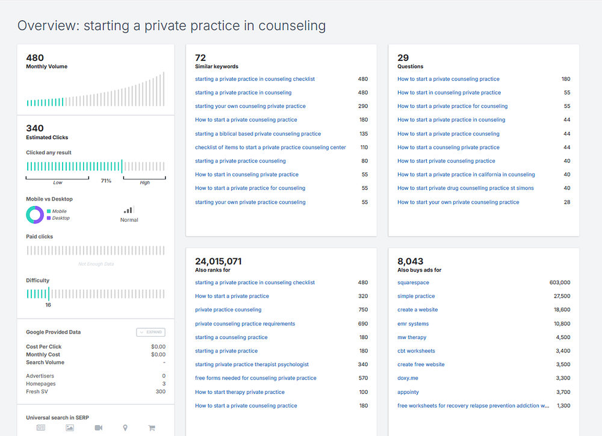Viewport: 602px width, 436px height.
Task: Click the news results icon in SERP section
Action: click(x=41, y=428)
